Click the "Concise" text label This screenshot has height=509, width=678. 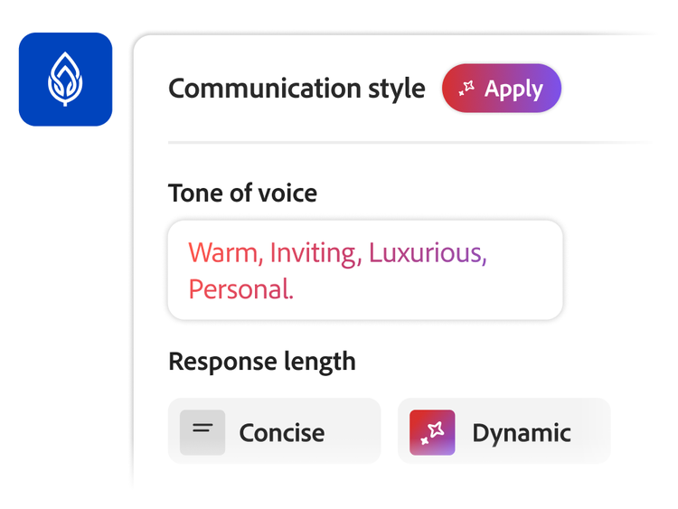[281, 432]
